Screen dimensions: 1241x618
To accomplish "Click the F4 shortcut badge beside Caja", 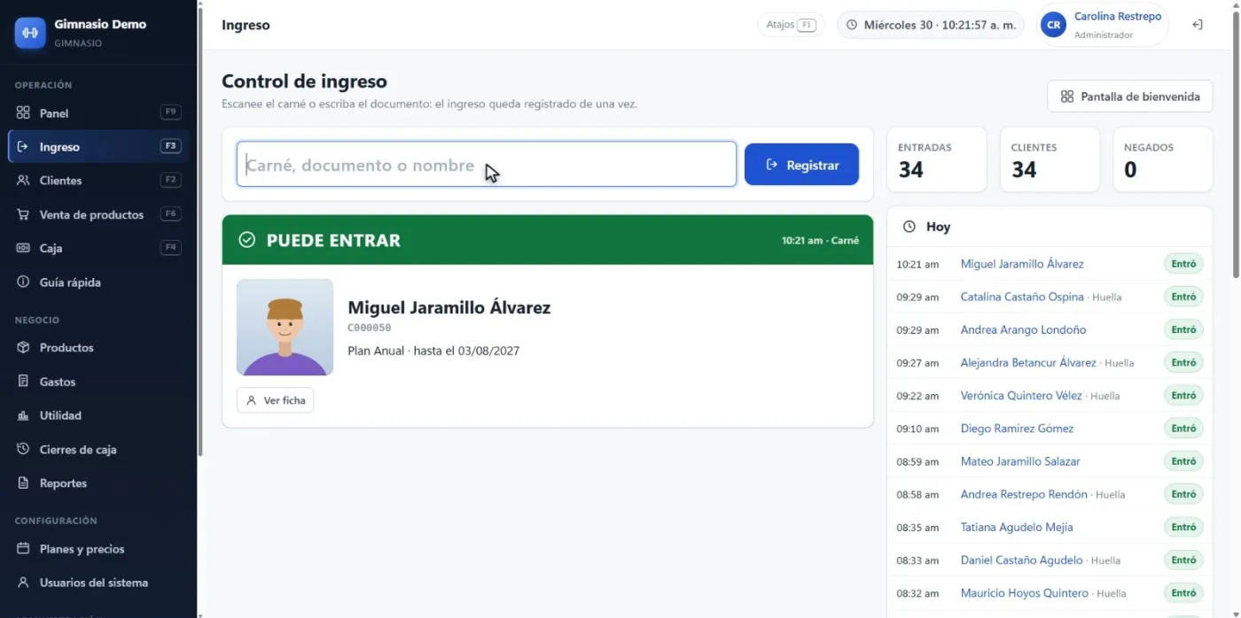I will [171, 248].
